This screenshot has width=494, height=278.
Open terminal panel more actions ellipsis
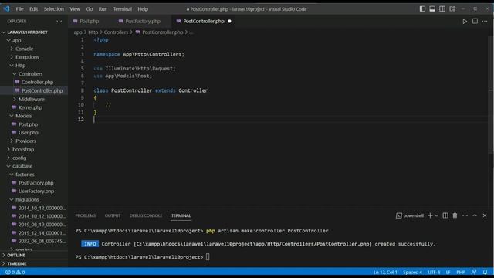[465, 215]
